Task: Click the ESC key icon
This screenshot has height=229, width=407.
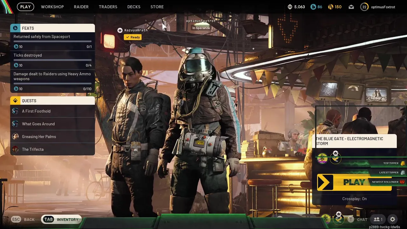Action: [x=16, y=219]
